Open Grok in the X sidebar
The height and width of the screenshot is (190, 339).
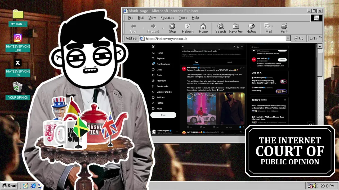pyautogui.click(x=157, y=75)
